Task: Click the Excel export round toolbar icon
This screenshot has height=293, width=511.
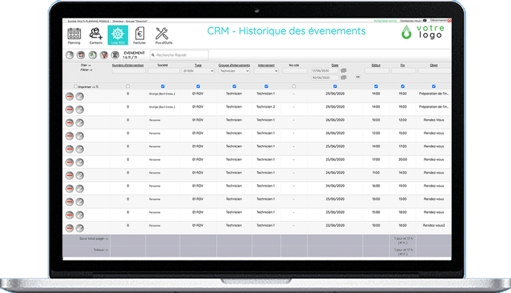Action: pyautogui.click(x=93, y=55)
